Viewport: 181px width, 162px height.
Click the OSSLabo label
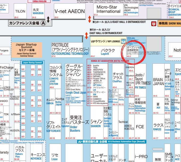click(x=131, y=38)
